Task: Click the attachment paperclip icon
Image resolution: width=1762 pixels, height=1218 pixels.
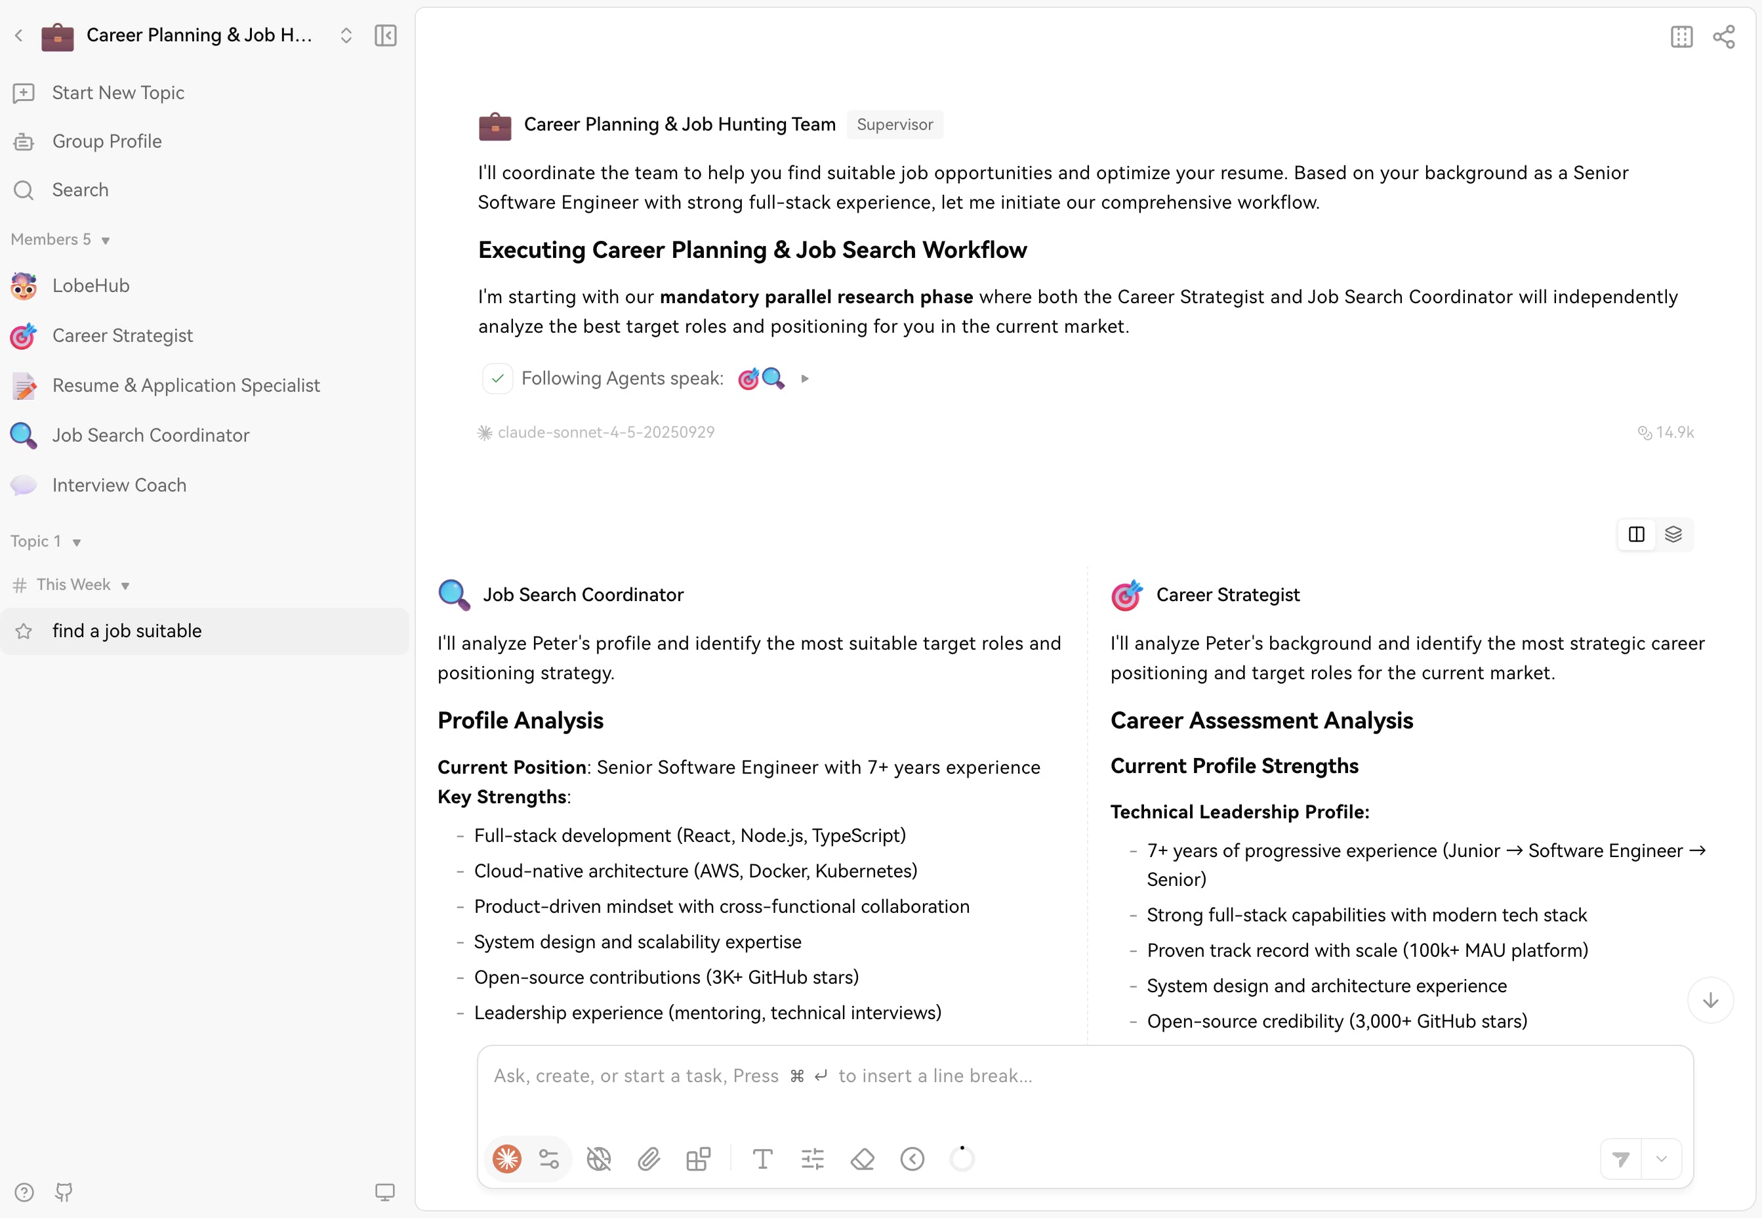Action: pyautogui.click(x=648, y=1159)
